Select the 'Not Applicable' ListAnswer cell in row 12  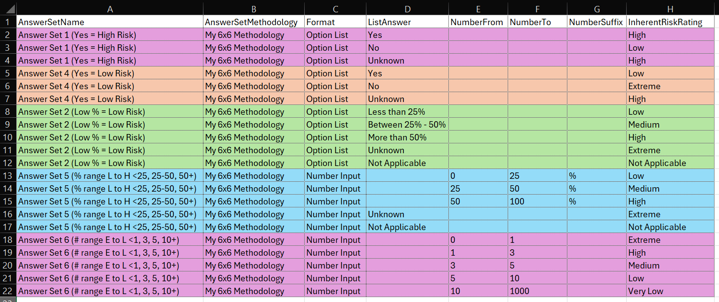407,163
